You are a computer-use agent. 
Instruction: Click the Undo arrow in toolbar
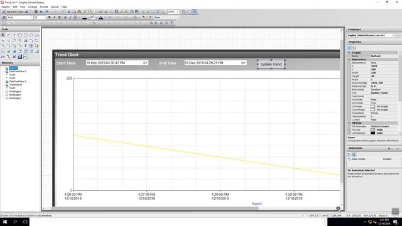[x=46, y=12]
